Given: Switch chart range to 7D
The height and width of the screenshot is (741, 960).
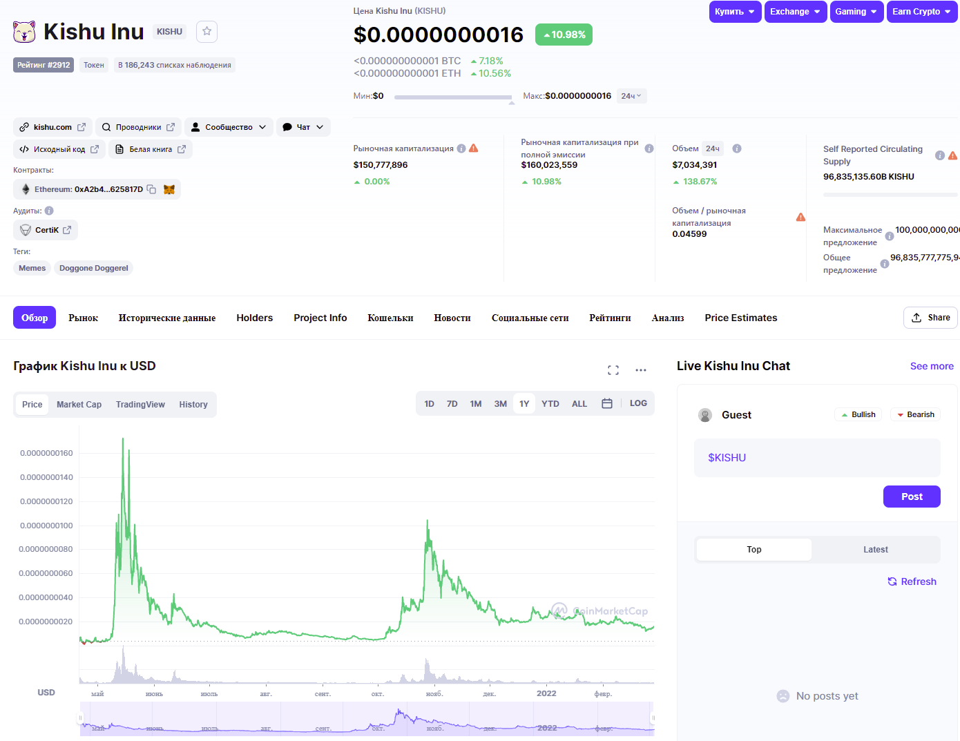Looking at the screenshot, I should tap(452, 404).
